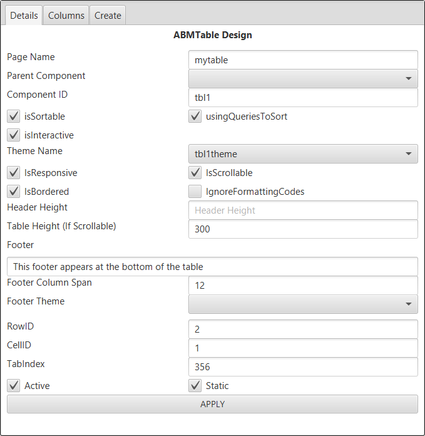Toggle isInteractive checkbox
Image resolution: width=425 pixels, height=436 pixels.
(x=13, y=135)
